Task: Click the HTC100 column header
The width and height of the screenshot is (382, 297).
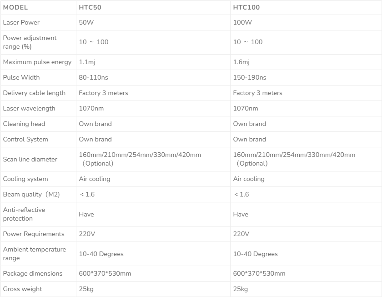Action: (246, 7)
